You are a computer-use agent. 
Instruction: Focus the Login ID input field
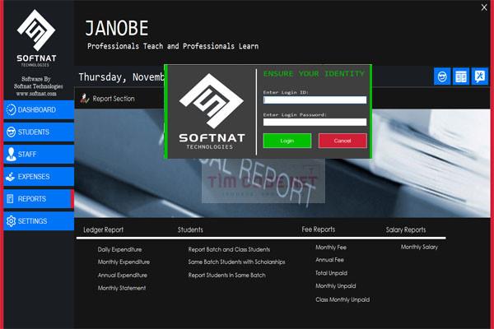coord(315,100)
